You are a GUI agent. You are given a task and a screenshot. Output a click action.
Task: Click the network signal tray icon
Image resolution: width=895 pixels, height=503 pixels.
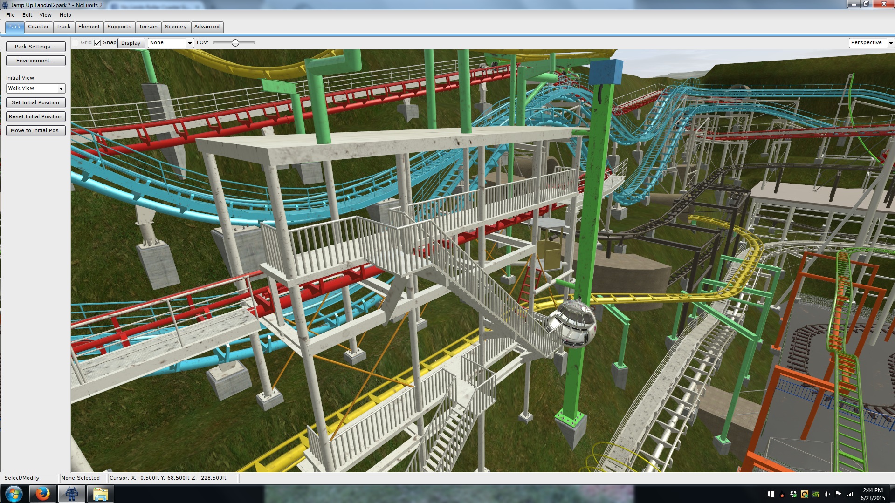tap(849, 494)
